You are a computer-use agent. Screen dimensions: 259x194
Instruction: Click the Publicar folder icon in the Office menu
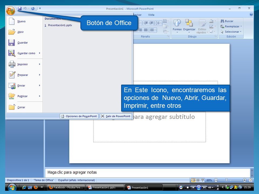(12, 96)
